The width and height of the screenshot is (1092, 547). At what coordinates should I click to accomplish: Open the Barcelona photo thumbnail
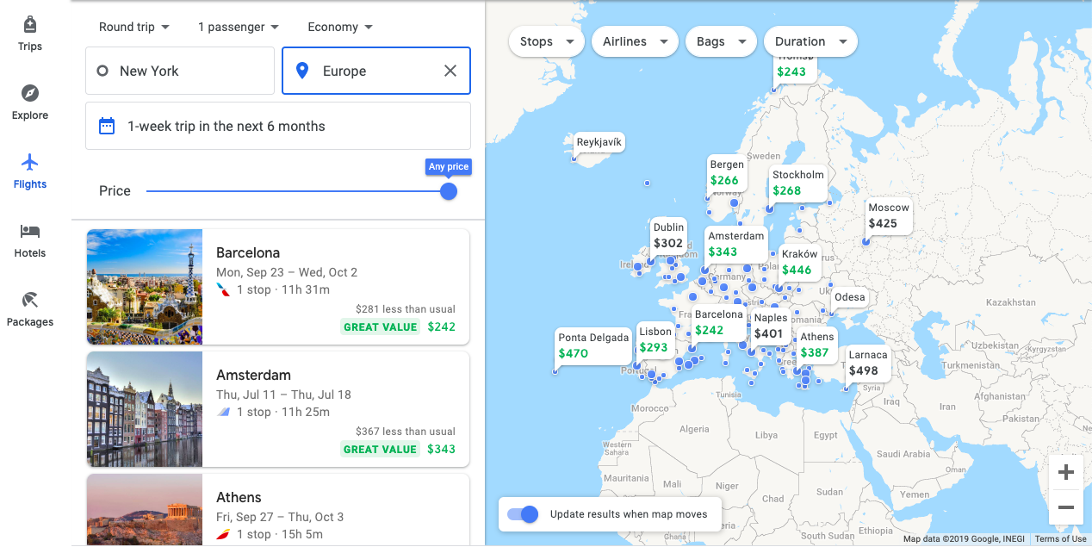(x=145, y=287)
